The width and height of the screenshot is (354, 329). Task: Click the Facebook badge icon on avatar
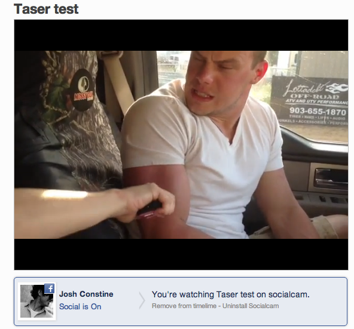pyautogui.click(x=49, y=288)
